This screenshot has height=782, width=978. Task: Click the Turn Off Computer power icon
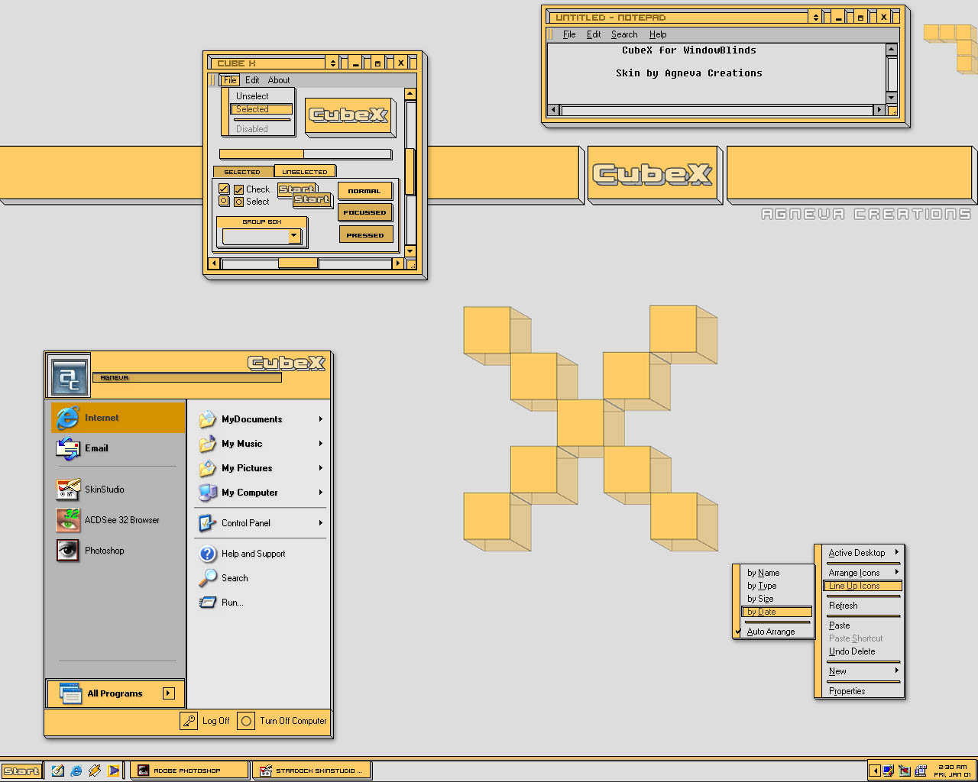coord(246,721)
